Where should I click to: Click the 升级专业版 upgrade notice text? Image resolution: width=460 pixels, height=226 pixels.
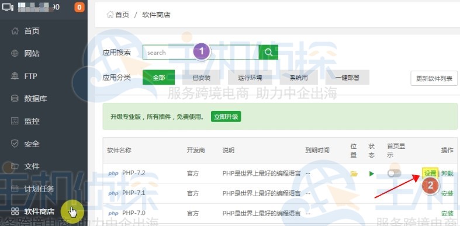click(158, 117)
